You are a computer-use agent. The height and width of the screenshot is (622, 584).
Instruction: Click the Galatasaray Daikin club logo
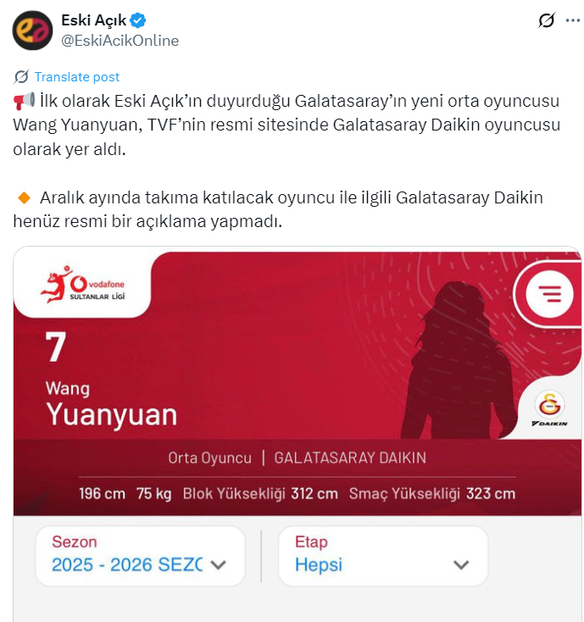(x=549, y=409)
